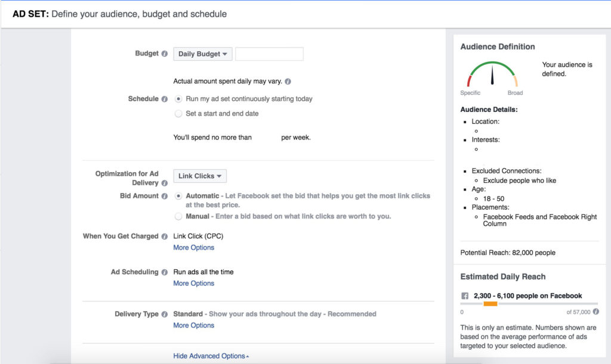Viewport: 611px width, 364px height.
Task: Click the 'Specific' gauge label
Action: [x=470, y=93]
